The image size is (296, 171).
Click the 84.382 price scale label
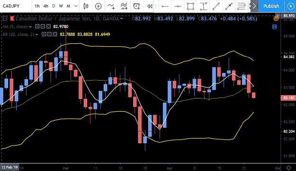pyautogui.click(x=289, y=57)
